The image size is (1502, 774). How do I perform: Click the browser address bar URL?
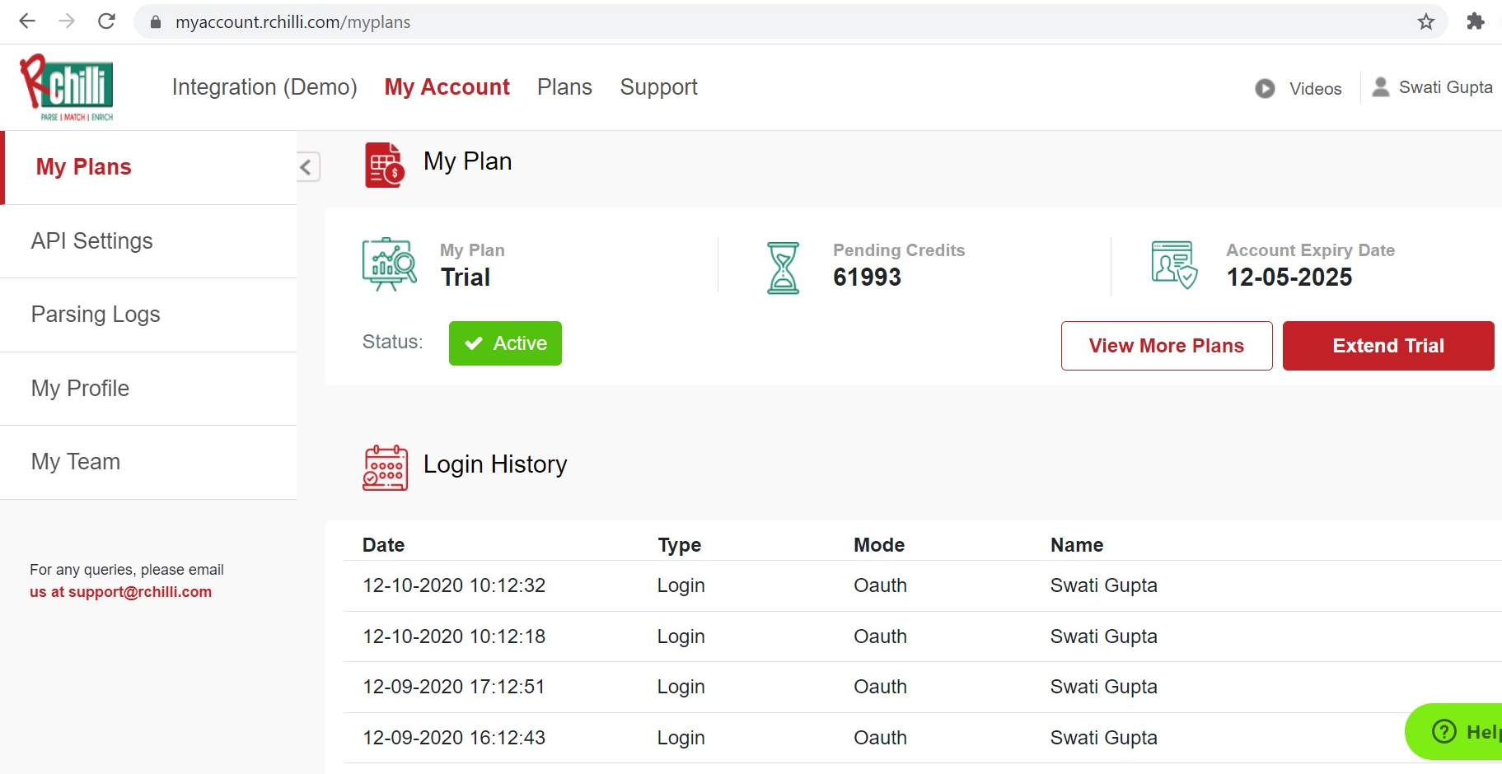[292, 22]
